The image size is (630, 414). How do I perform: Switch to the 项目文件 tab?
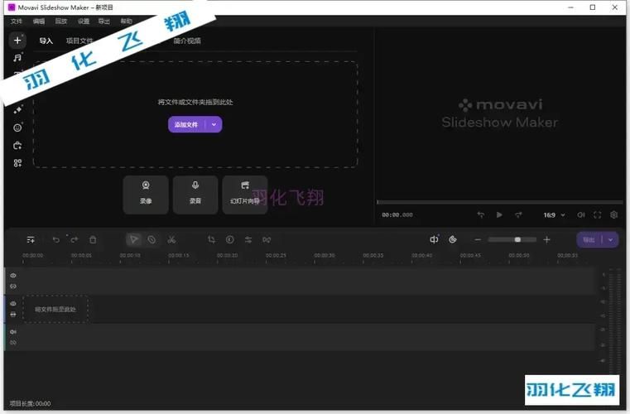click(x=79, y=41)
